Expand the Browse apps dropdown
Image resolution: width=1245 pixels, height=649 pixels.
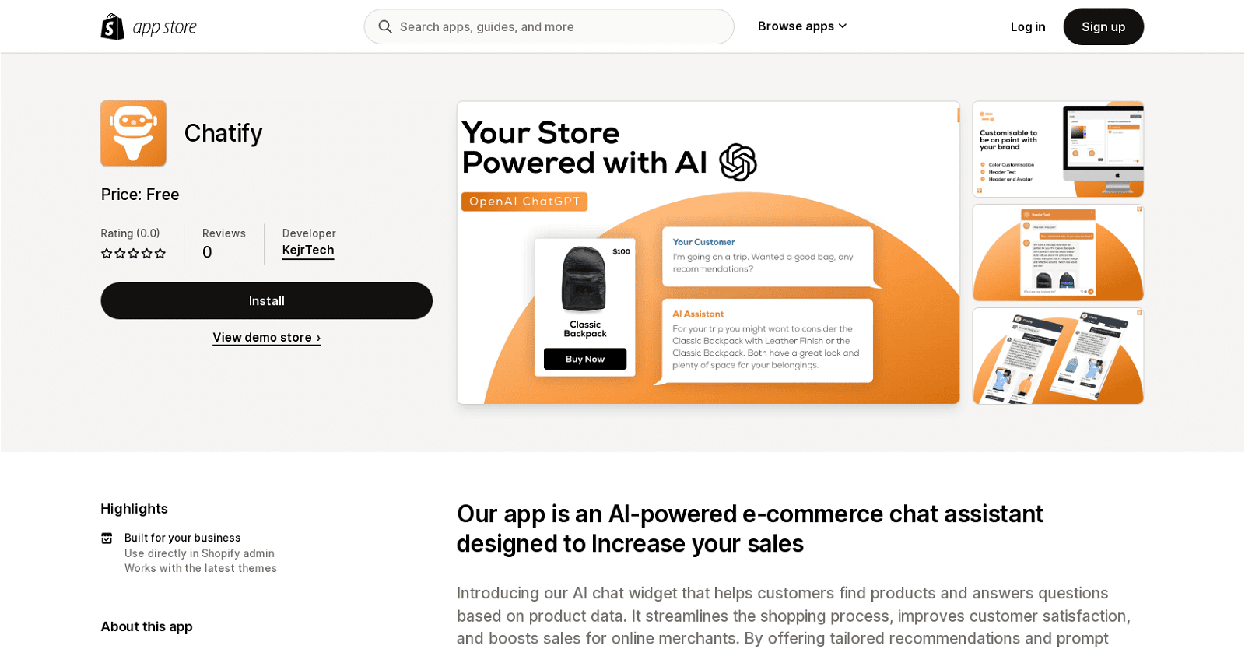click(795, 26)
